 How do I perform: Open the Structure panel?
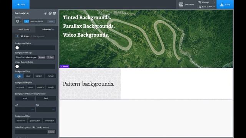click(186, 5)
